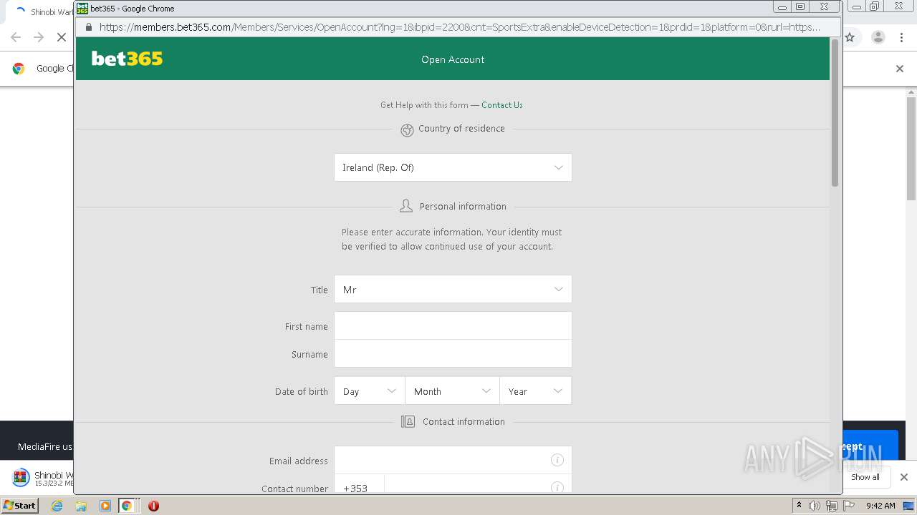Open the Shinobi W download item

coord(43,478)
